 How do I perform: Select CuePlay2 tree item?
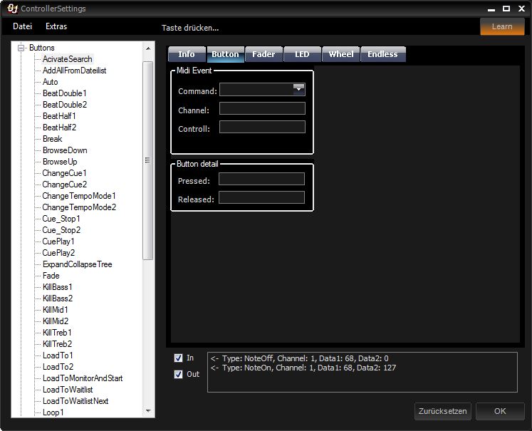58,253
